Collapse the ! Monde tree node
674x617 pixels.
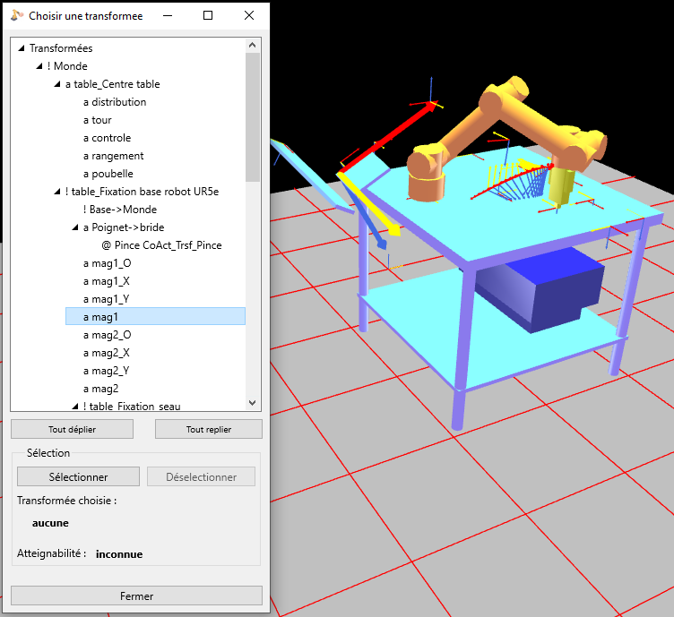coord(39,66)
